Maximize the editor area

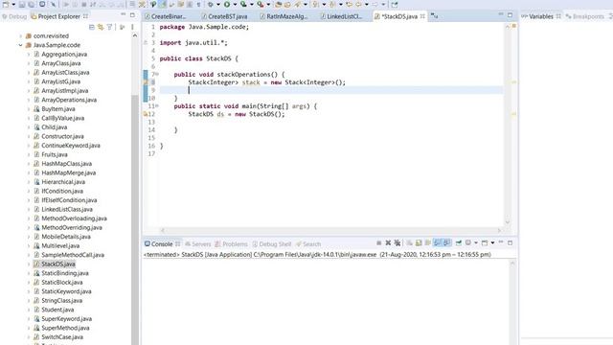pyautogui.click(x=511, y=15)
